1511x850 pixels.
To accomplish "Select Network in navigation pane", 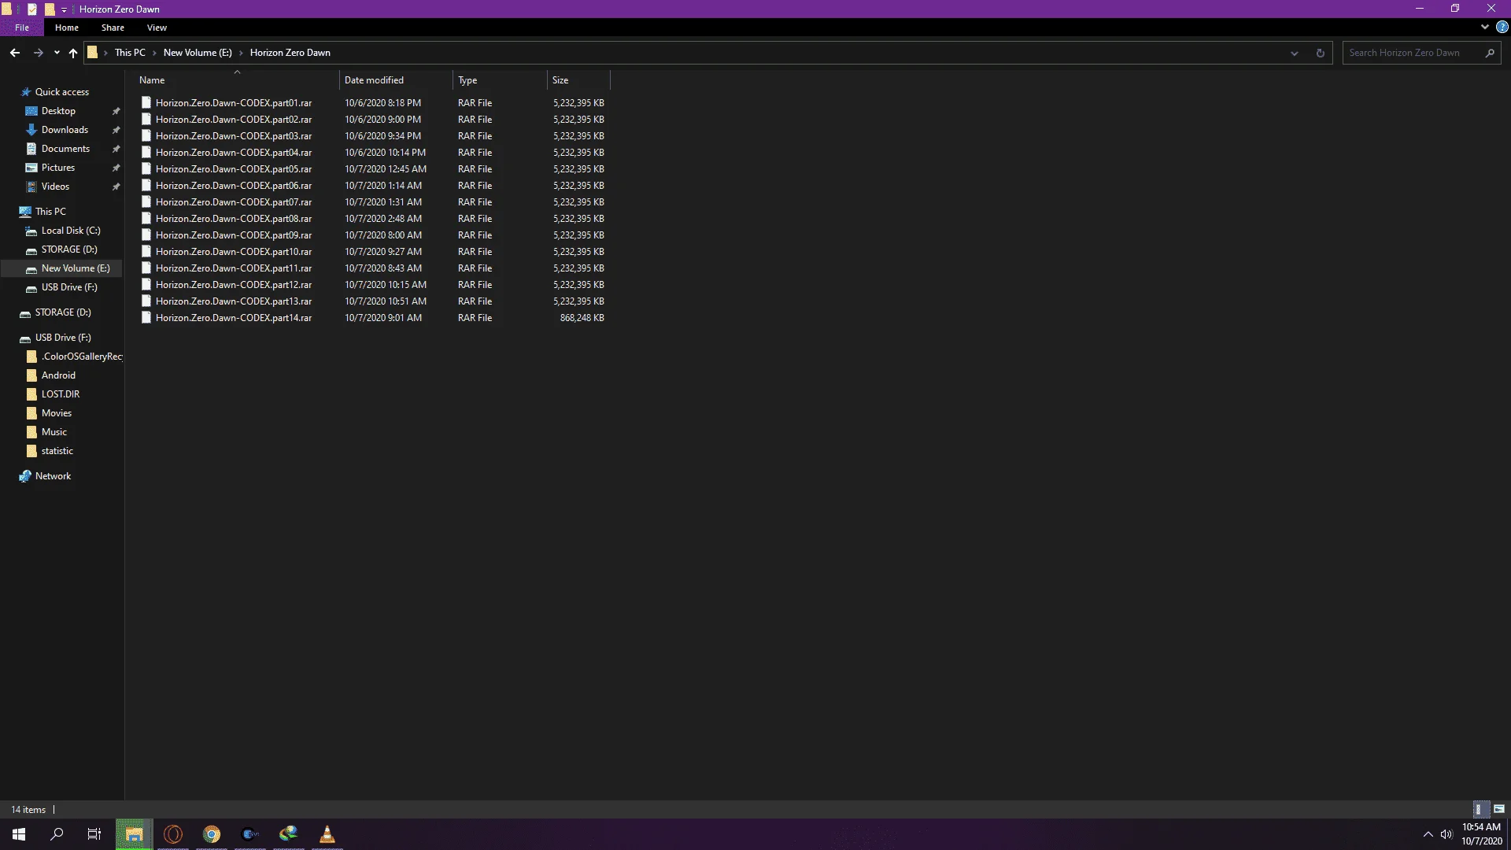I will [x=53, y=476].
